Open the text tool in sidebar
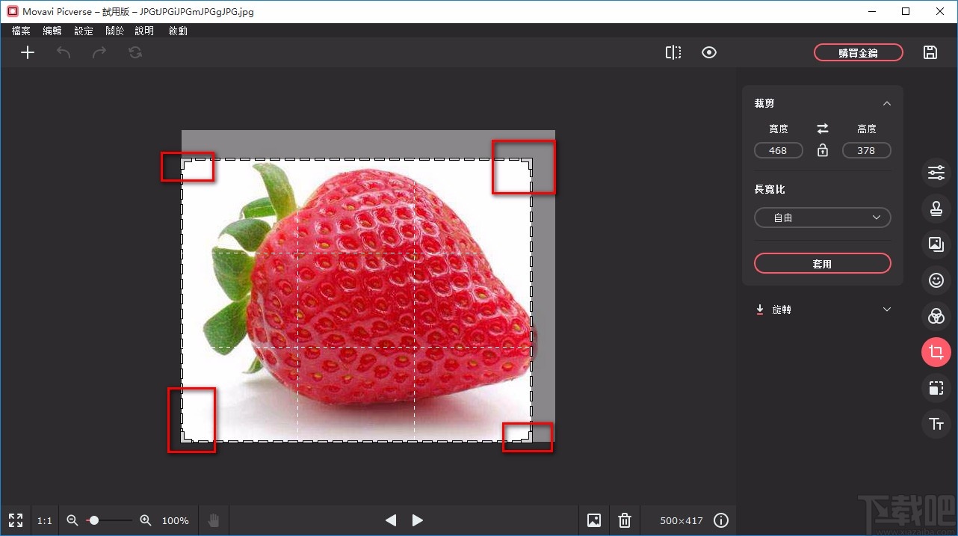 (936, 424)
